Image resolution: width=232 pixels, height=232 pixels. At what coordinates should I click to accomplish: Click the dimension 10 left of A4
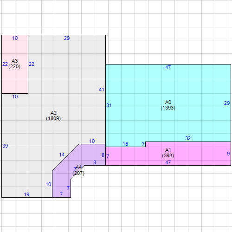(48, 184)
